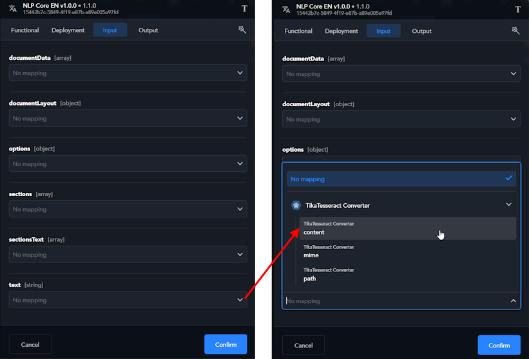Viewport: 529px width, 359px height.
Task: Switch to the Output tab in the right panel
Action: [421, 31]
